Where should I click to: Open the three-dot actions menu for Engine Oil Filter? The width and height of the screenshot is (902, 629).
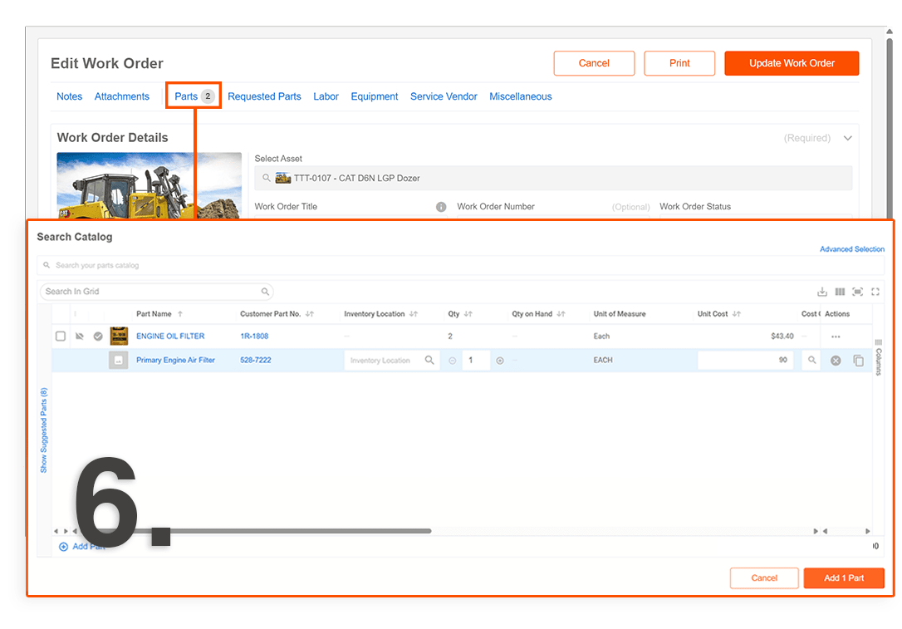836,337
